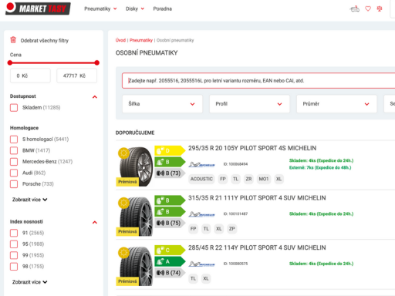This screenshot has width=395, height=296.
Task: Click the ZR tag on first tyre
Action: point(248,179)
